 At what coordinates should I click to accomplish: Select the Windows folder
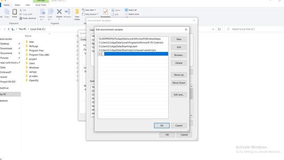(x=34, y=68)
